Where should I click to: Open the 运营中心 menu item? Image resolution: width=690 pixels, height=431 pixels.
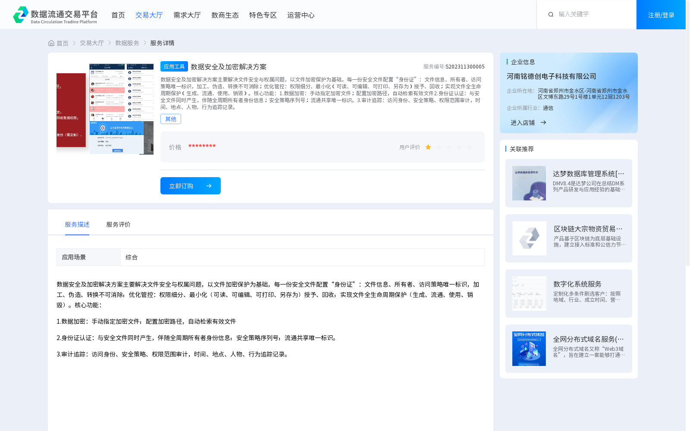(301, 15)
